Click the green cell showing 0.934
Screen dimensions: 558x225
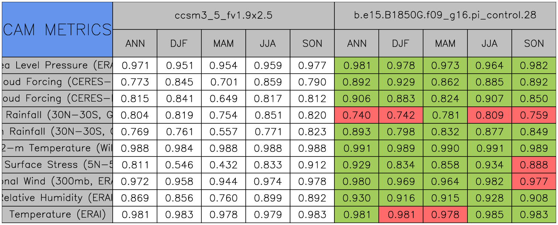[x=490, y=165]
